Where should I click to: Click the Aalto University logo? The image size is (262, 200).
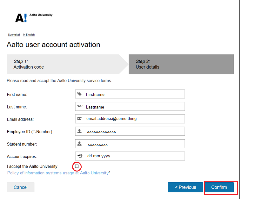pyautogui.click(x=33, y=17)
